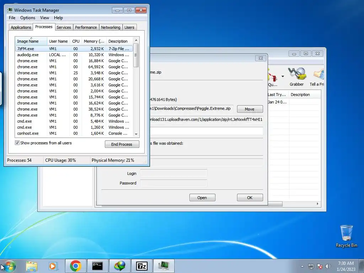Click the volume speaker icon in the tray
Image resolution: width=364 pixels, height=273 pixels.
point(328,266)
